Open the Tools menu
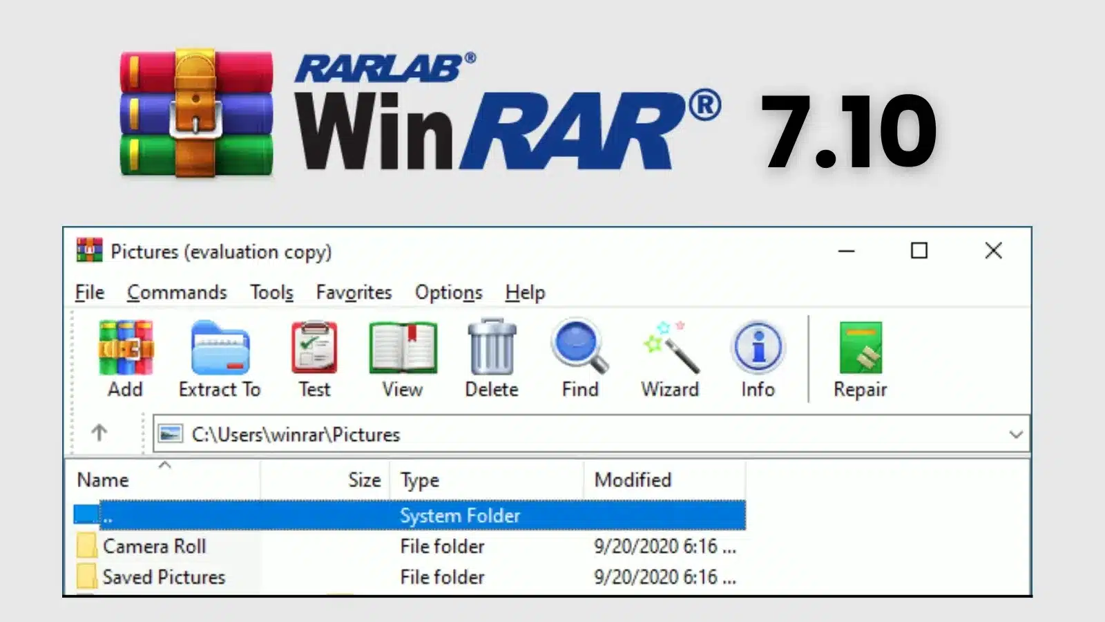Viewport: 1105px width, 622px height. tap(271, 292)
